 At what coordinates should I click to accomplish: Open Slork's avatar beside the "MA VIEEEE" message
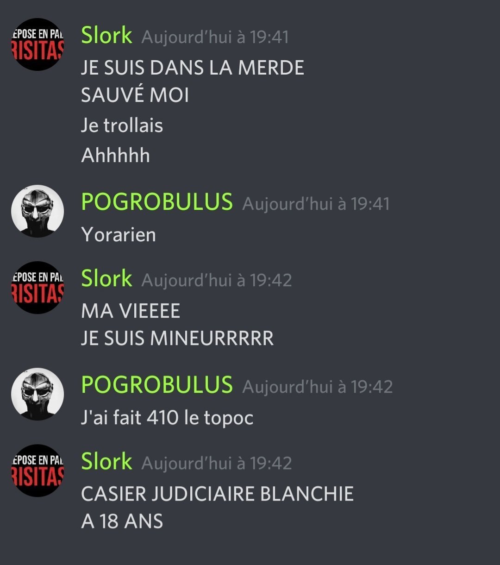[x=37, y=288]
